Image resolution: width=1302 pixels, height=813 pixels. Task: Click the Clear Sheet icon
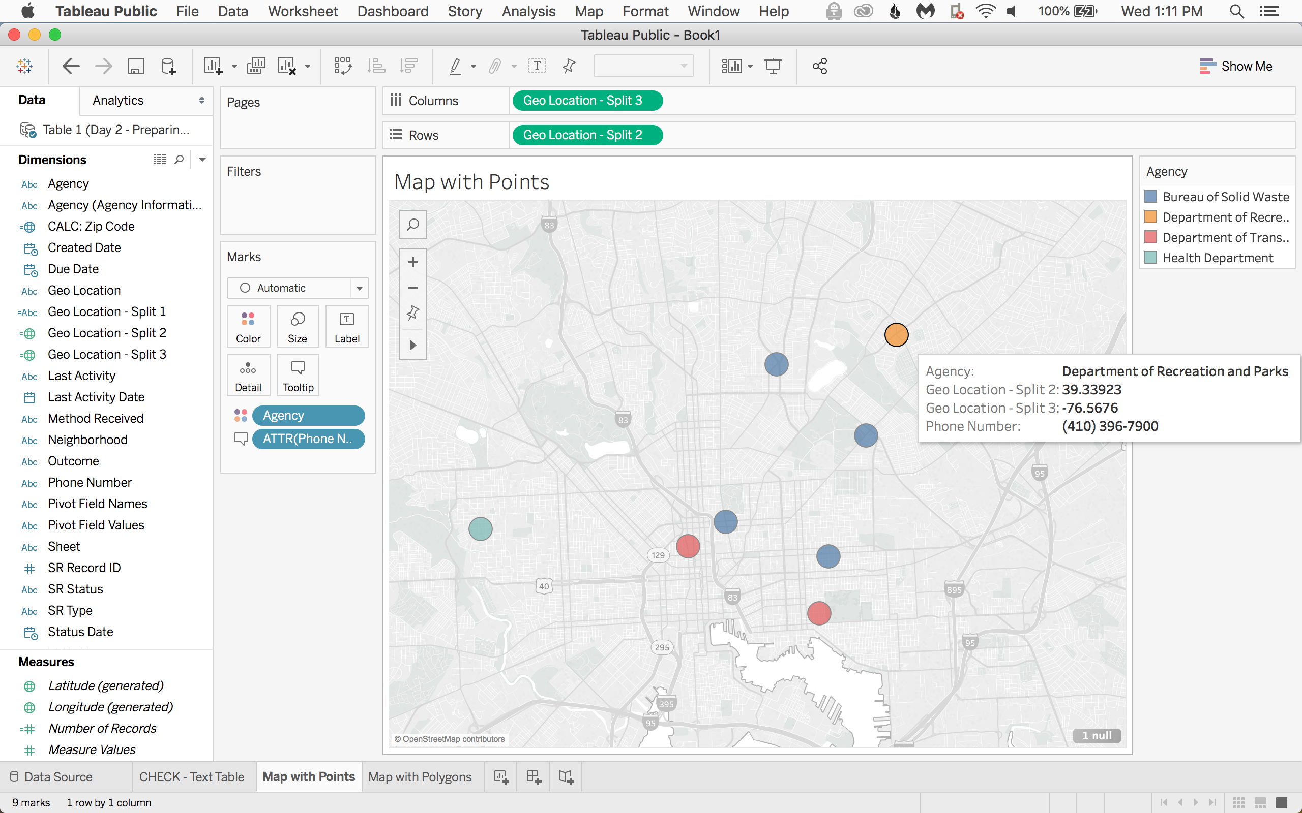[x=287, y=66]
